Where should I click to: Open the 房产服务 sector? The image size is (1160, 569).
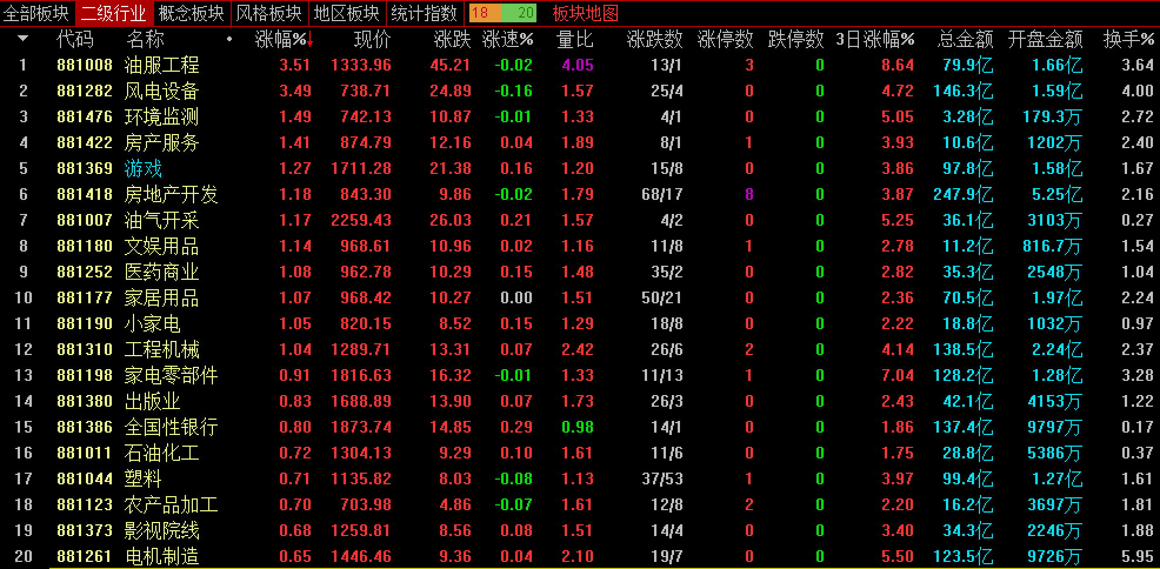(x=162, y=142)
